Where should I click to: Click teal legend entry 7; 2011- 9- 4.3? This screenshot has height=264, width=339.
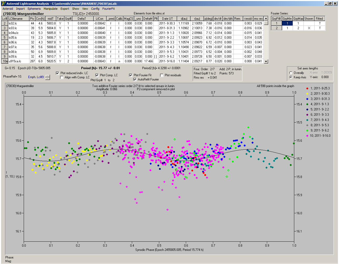[x=318, y=120]
